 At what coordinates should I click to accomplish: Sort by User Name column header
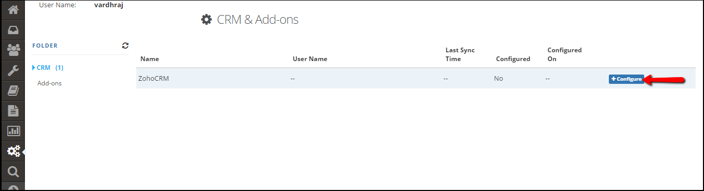coord(310,59)
